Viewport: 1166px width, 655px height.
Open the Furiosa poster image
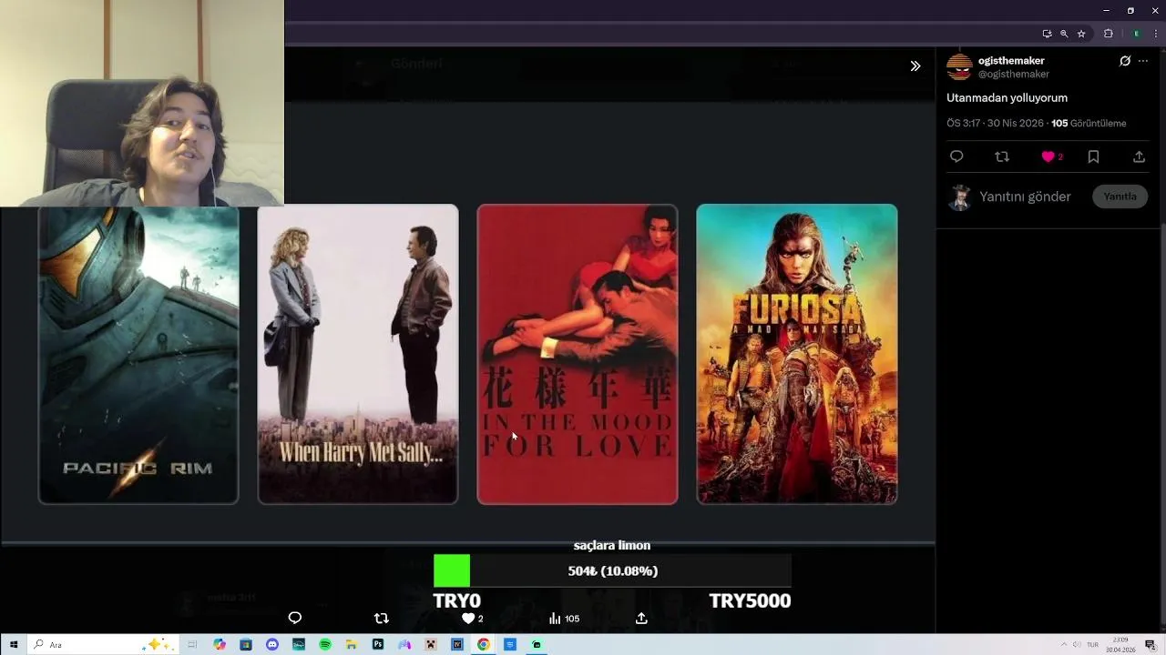tap(797, 354)
